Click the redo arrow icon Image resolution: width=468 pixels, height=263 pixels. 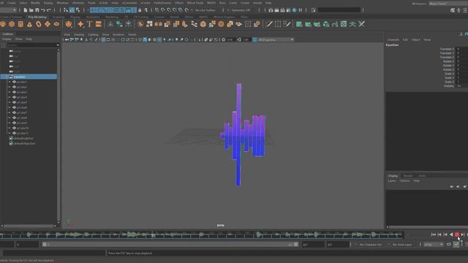click(49, 9)
